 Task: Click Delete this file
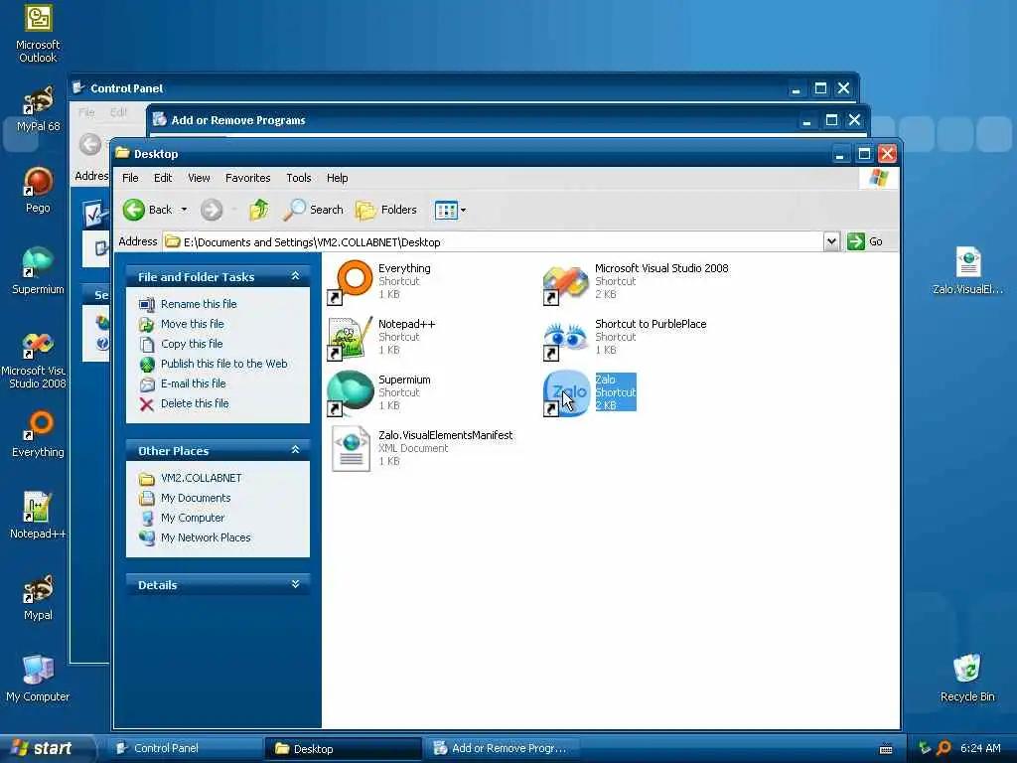[184, 403]
